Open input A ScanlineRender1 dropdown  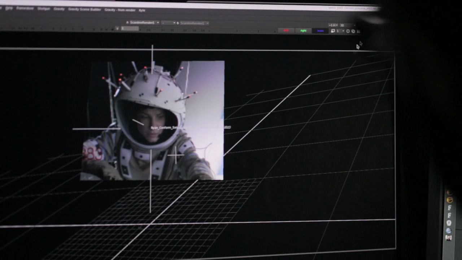[144, 23]
